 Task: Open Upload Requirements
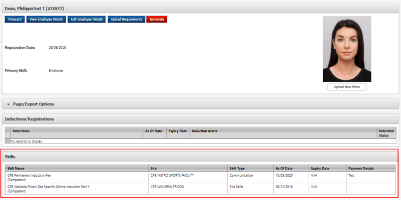click(126, 19)
